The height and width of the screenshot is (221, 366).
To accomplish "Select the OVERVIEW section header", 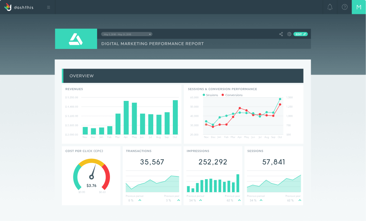I will point(82,76).
